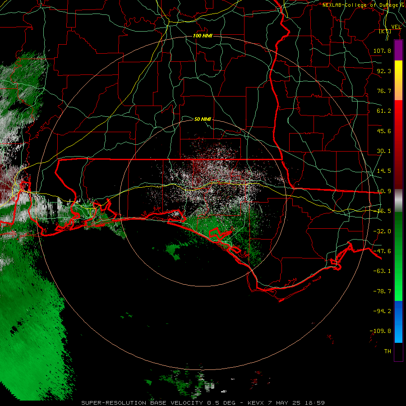Pick the black TH segment of color bar
This screenshot has width=406, height=406.
point(398,351)
